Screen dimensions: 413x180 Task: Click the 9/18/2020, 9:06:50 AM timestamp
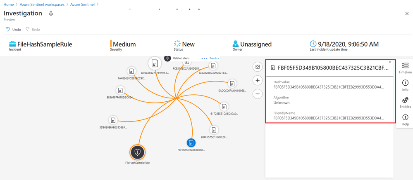click(x=348, y=44)
